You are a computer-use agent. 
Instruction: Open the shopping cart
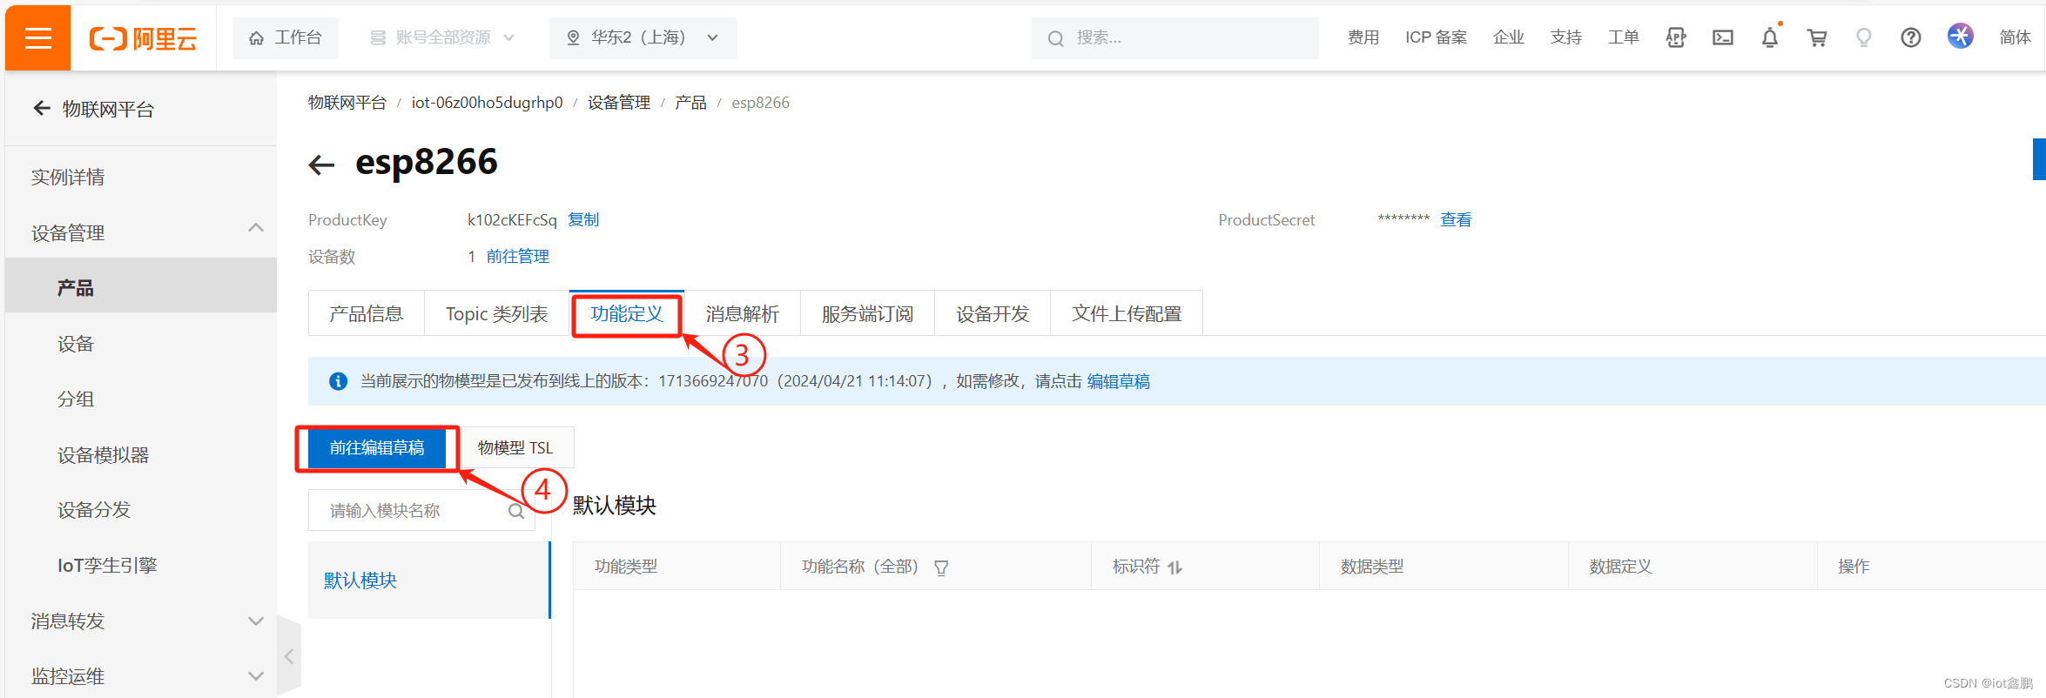click(1817, 37)
